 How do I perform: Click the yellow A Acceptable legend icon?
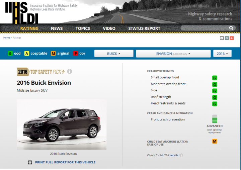point(26,54)
